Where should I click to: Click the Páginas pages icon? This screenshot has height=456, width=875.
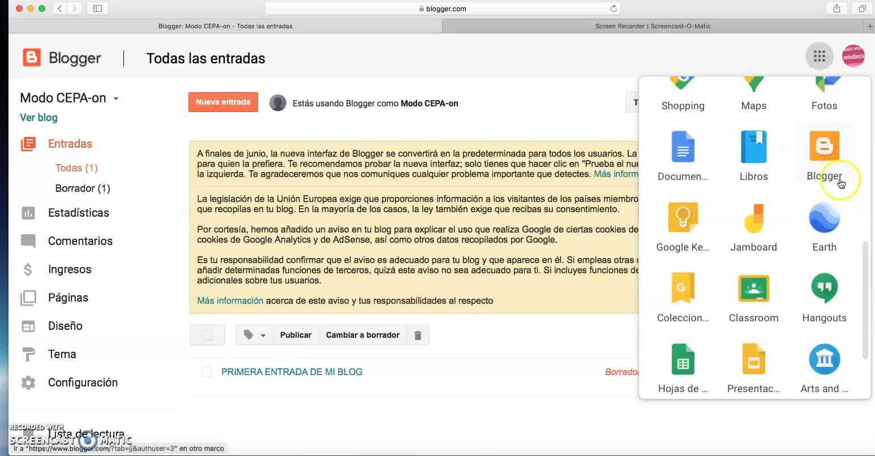28,298
